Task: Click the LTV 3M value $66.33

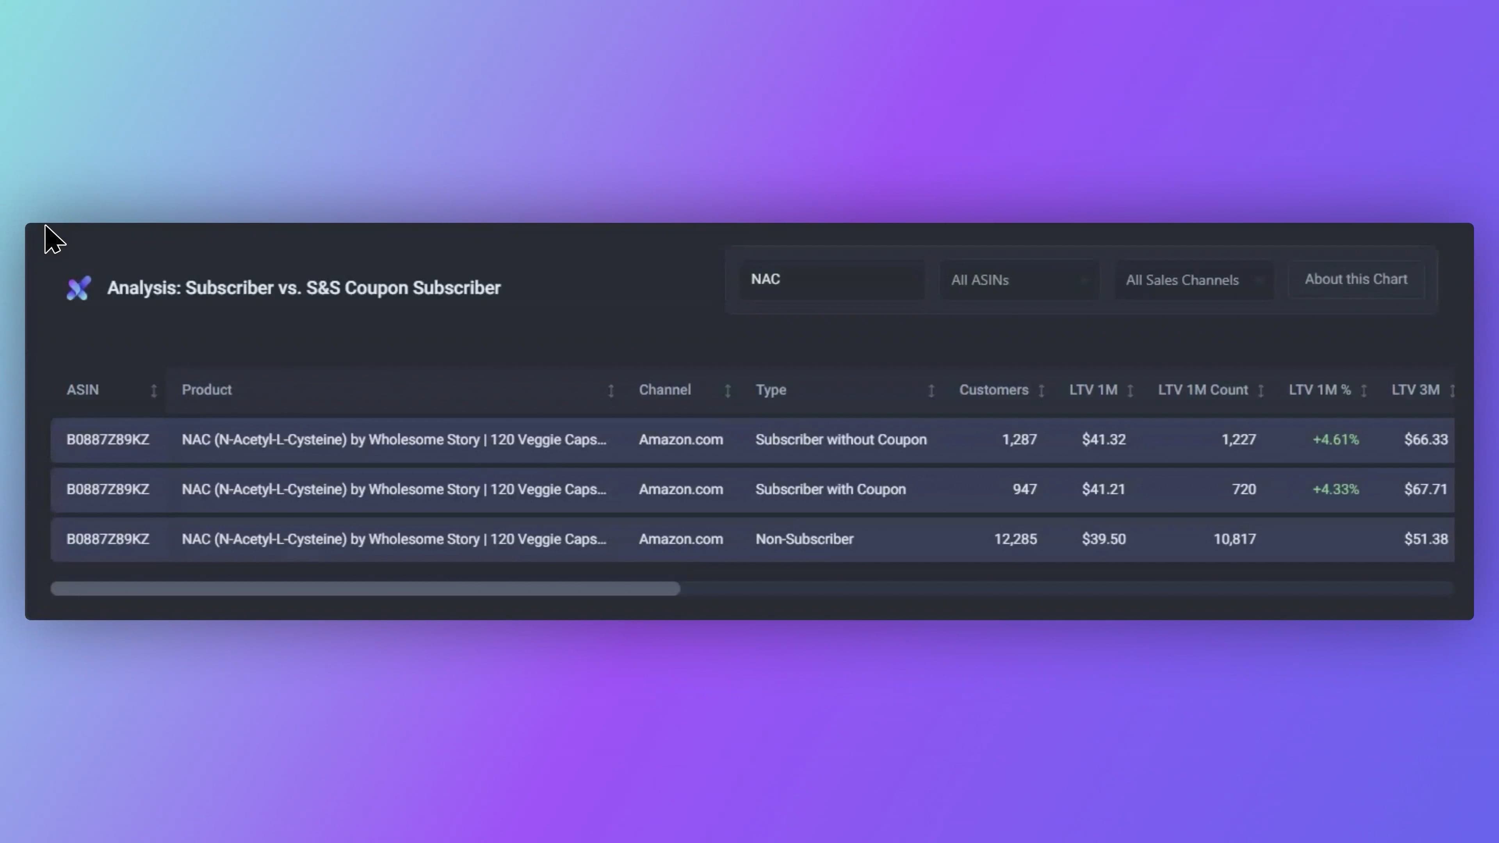Action: 1426,440
